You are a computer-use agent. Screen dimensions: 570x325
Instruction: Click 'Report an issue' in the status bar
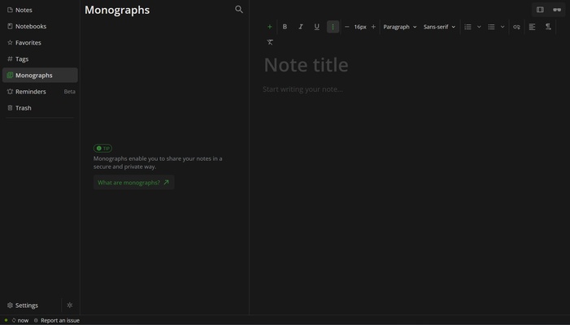(57, 320)
